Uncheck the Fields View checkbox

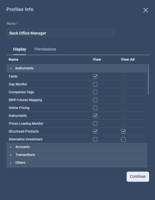pyautogui.click(x=95, y=76)
